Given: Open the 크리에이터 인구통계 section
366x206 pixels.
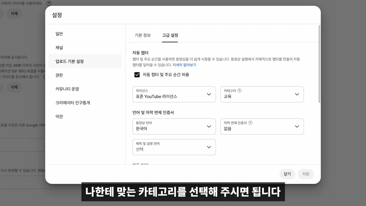Looking at the screenshot, I should 85,102.
